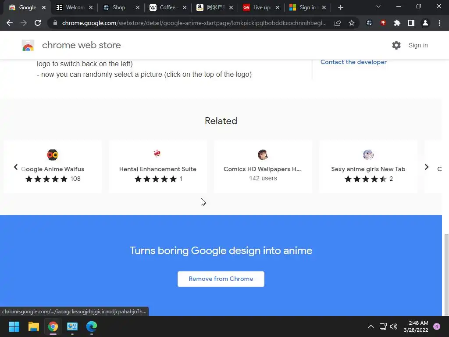Open Comics HD Wallpapers card
449x337 pixels.
263,166
